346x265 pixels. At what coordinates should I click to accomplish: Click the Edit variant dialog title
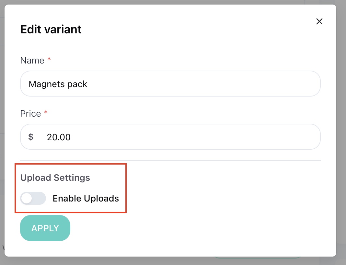(51, 29)
